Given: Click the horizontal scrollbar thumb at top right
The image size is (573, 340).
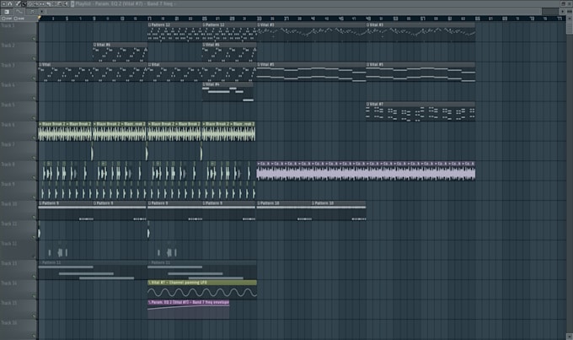Looking at the screenshot, I should [550, 11].
